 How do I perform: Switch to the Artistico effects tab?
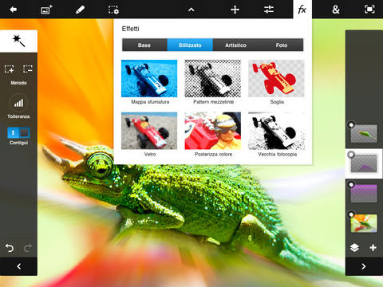[x=235, y=45]
